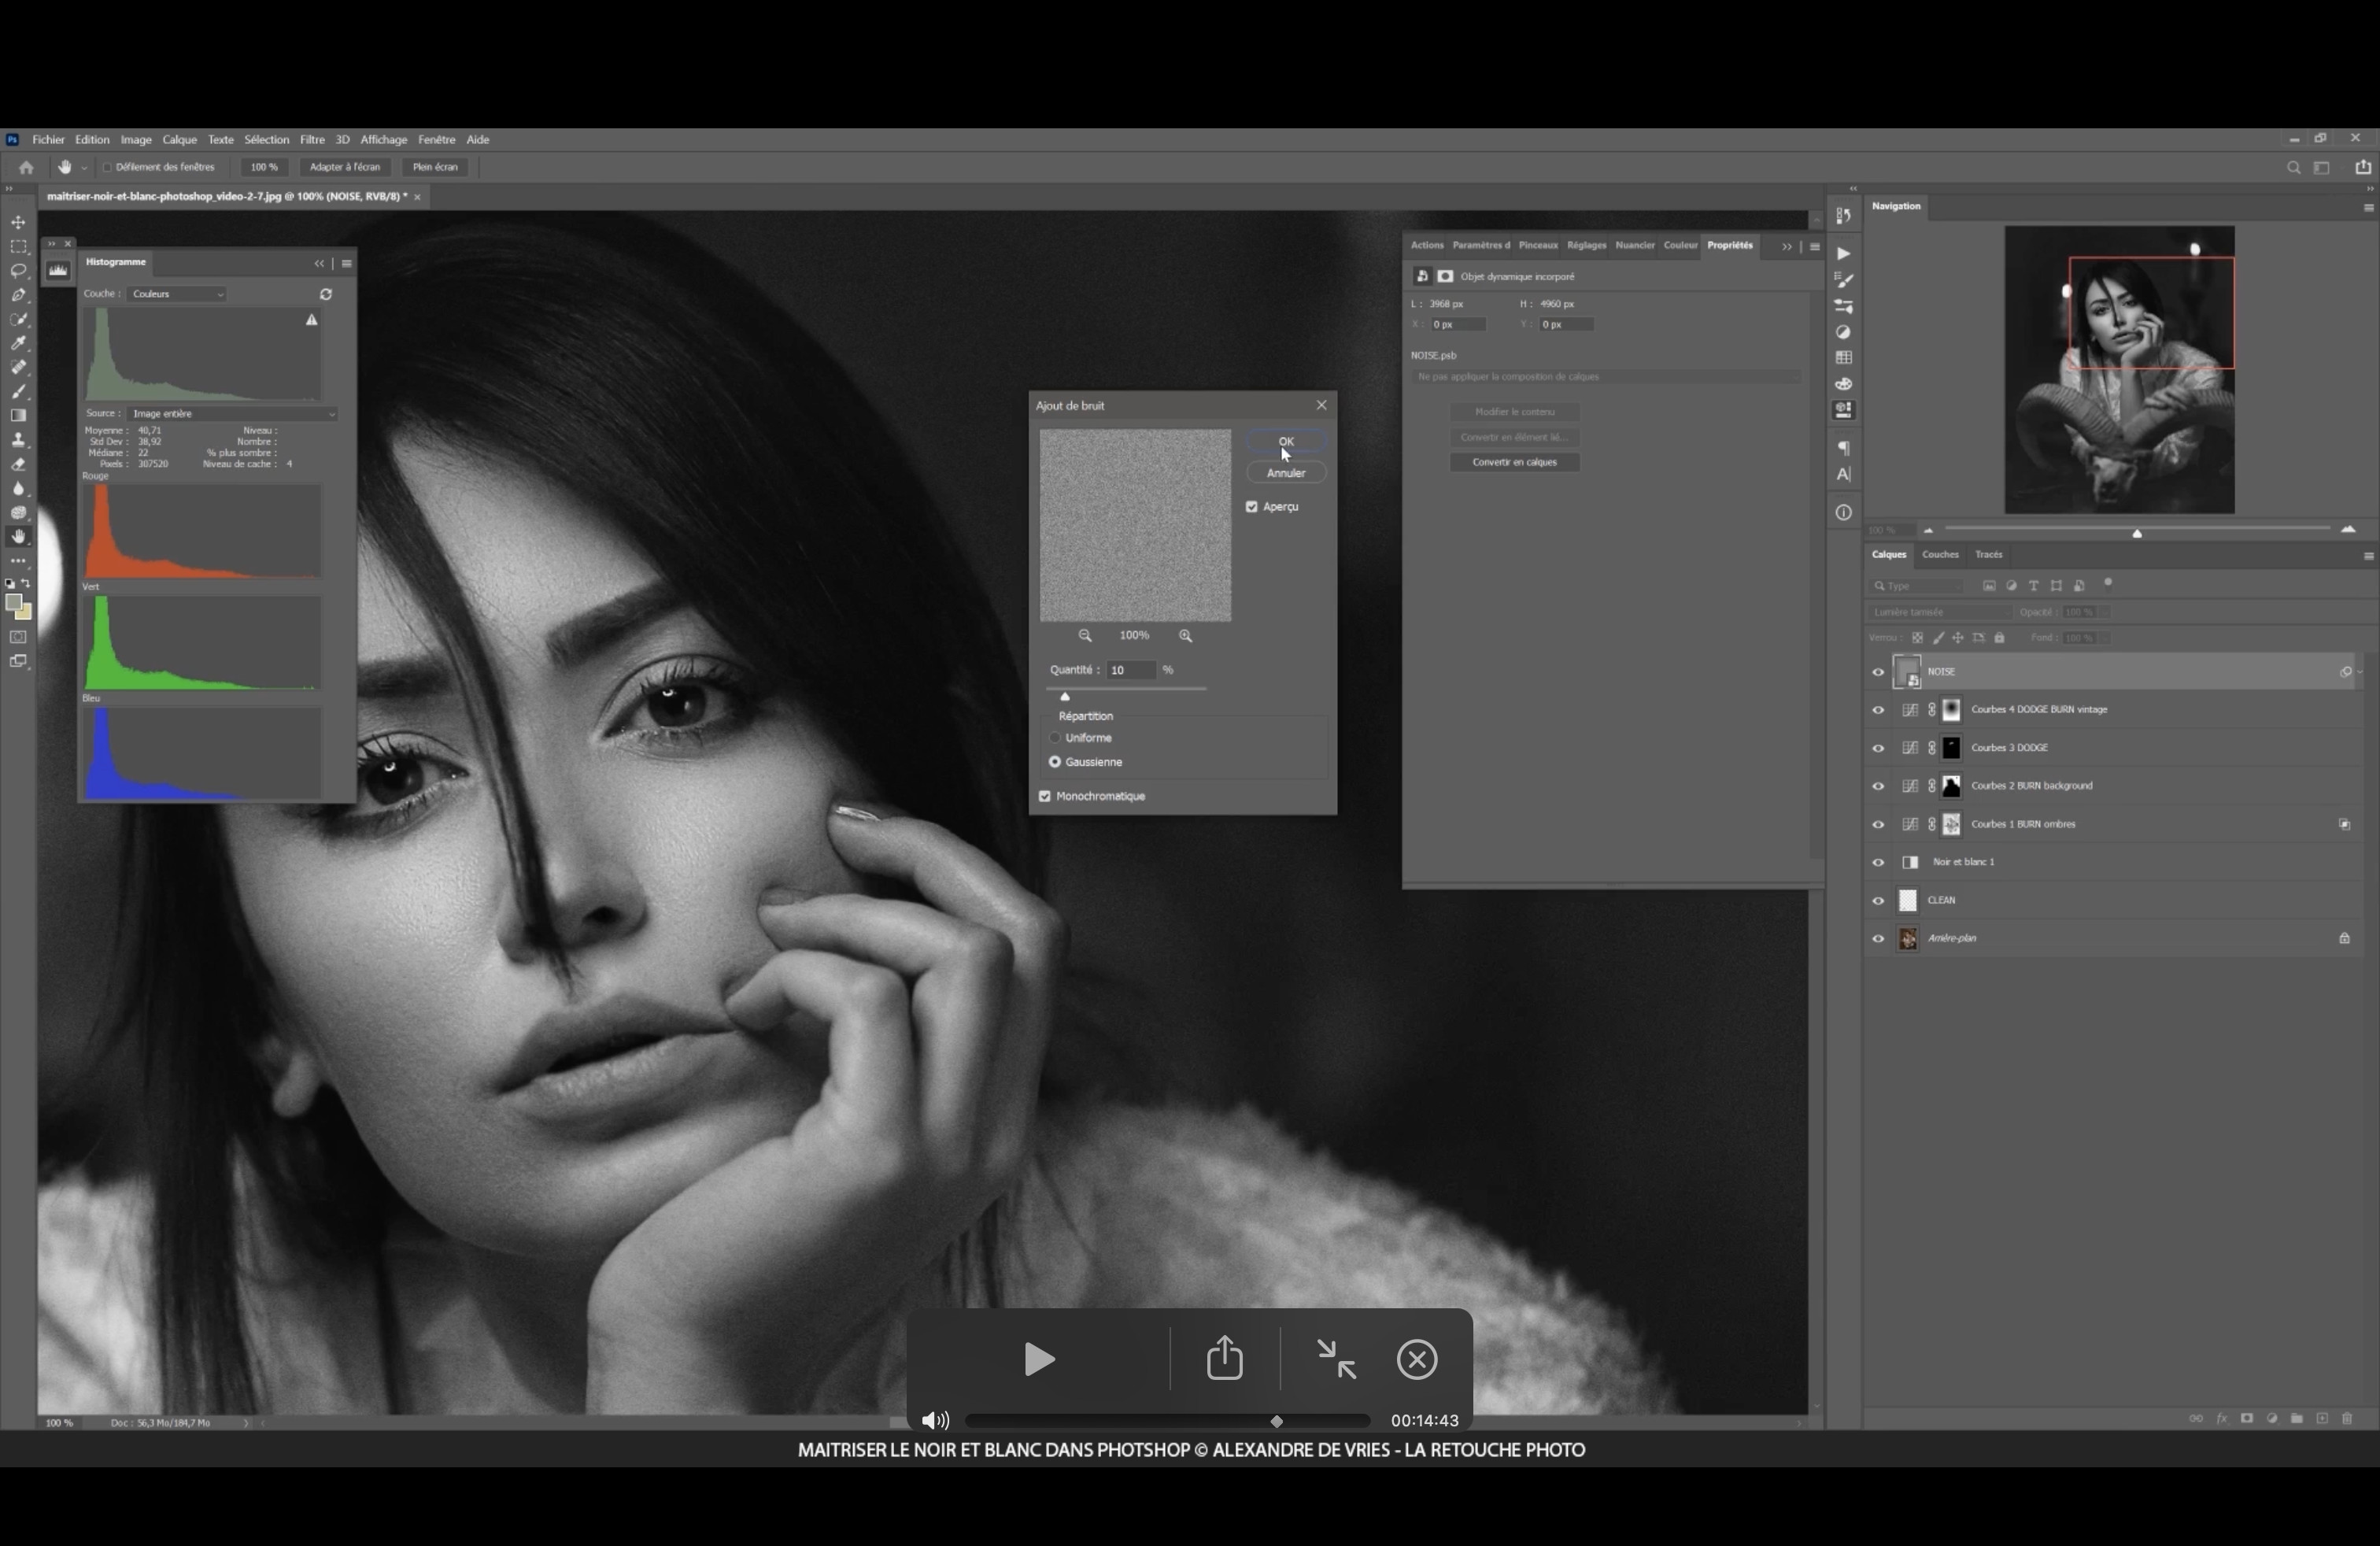The image size is (2380, 1546).
Task: Toggle the Monochromatique checkbox
Action: (1045, 796)
